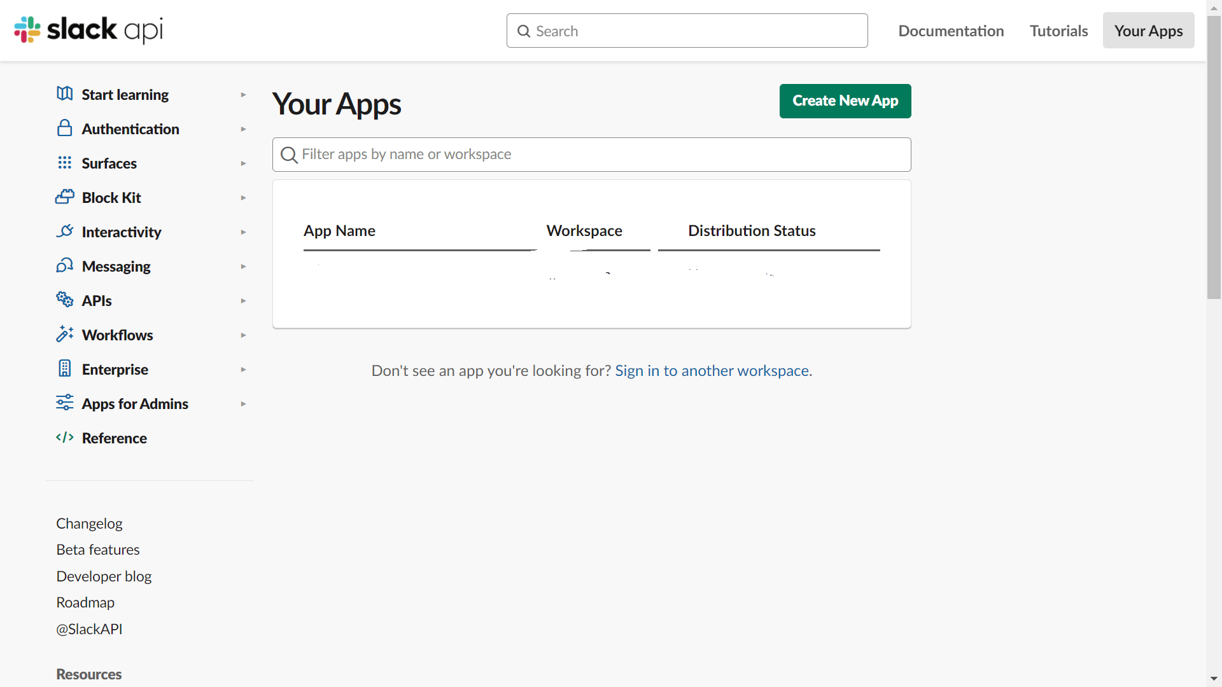
Task: Expand the Apps for Admins section arrow
Action: point(243,404)
